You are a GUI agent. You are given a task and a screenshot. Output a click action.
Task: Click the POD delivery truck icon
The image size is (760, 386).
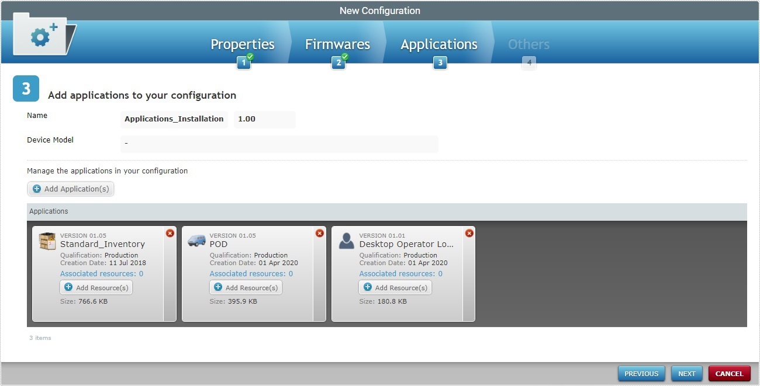point(196,240)
